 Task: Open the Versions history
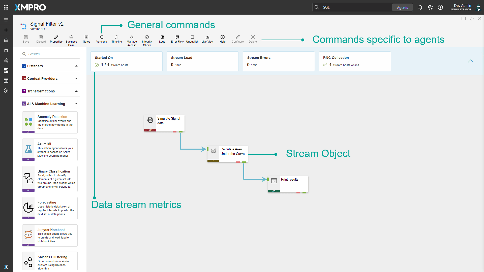(x=101, y=39)
